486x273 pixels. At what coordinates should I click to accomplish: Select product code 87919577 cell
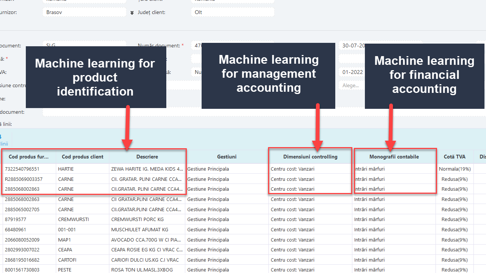[x=30, y=219]
